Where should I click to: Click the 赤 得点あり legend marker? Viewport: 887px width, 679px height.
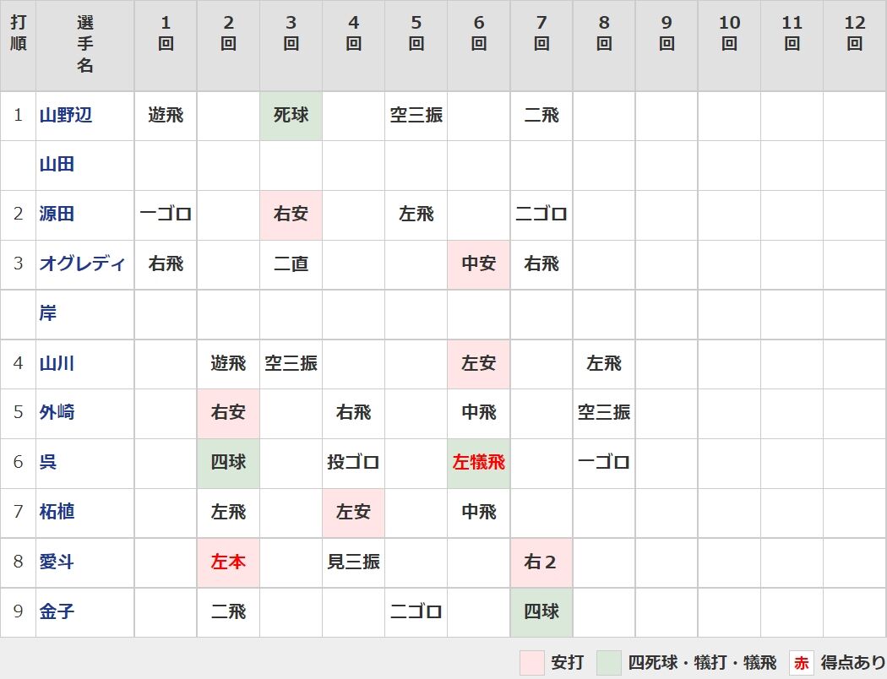click(x=801, y=662)
